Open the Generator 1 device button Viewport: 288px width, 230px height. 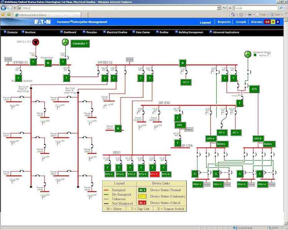[x=80, y=43]
